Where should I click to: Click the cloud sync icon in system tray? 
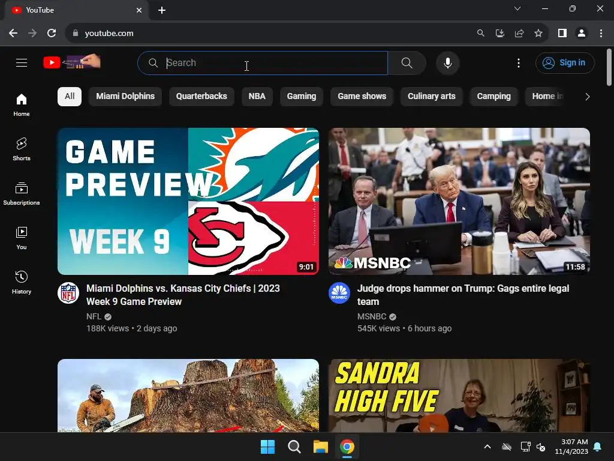[507, 447]
